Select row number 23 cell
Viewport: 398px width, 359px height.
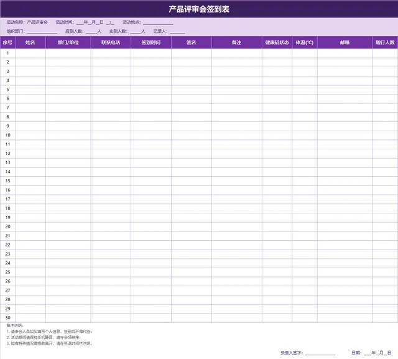coord(7,254)
